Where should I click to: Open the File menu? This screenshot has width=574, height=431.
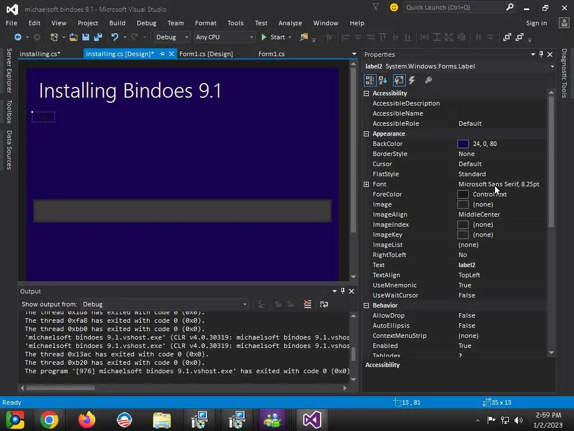point(11,22)
